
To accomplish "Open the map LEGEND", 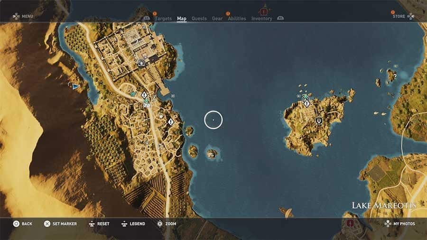I will pyautogui.click(x=133, y=224).
